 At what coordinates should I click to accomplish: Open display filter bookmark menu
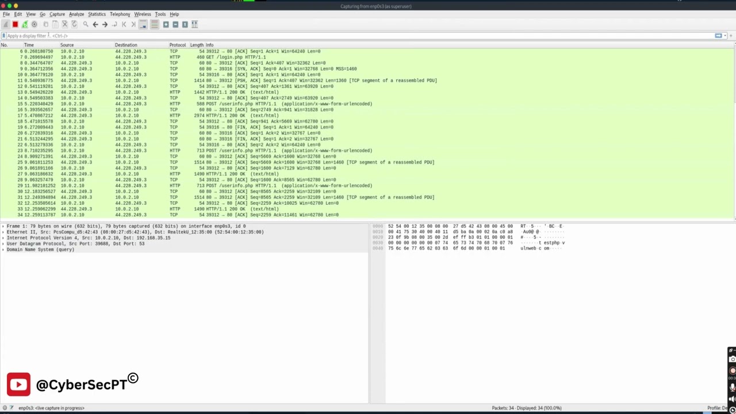pos(3,36)
